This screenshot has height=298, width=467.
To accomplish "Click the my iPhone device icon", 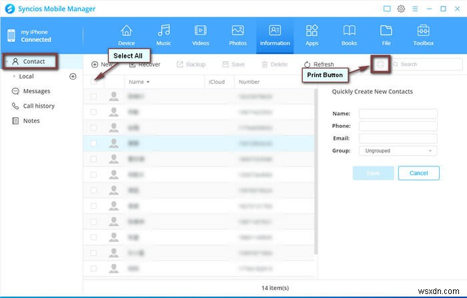I will [11, 36].
